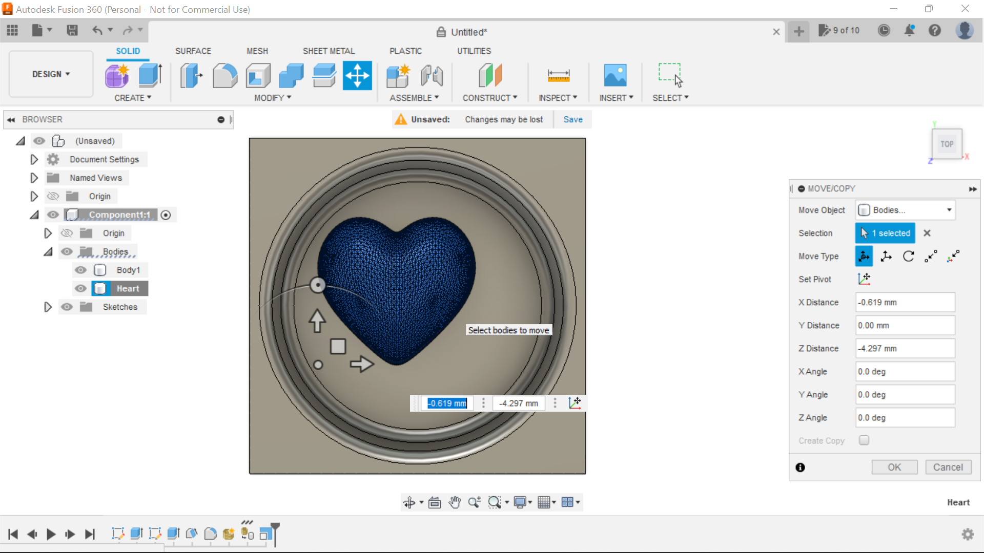The height and width of the screenshot is (553, 984).
Task: Hide the Heart body
Action: [80, 288]
